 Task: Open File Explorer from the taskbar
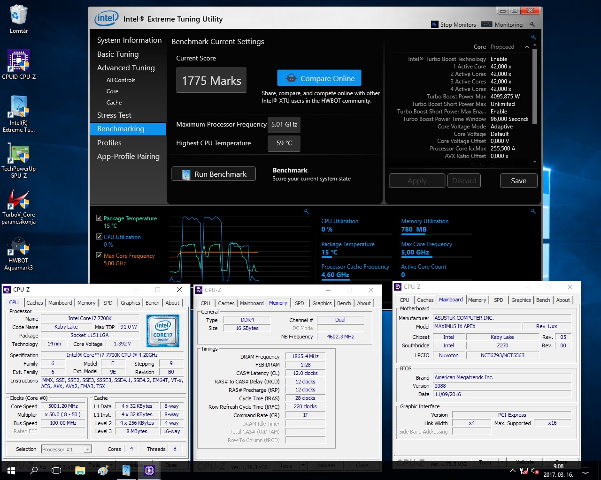(80, 470)
